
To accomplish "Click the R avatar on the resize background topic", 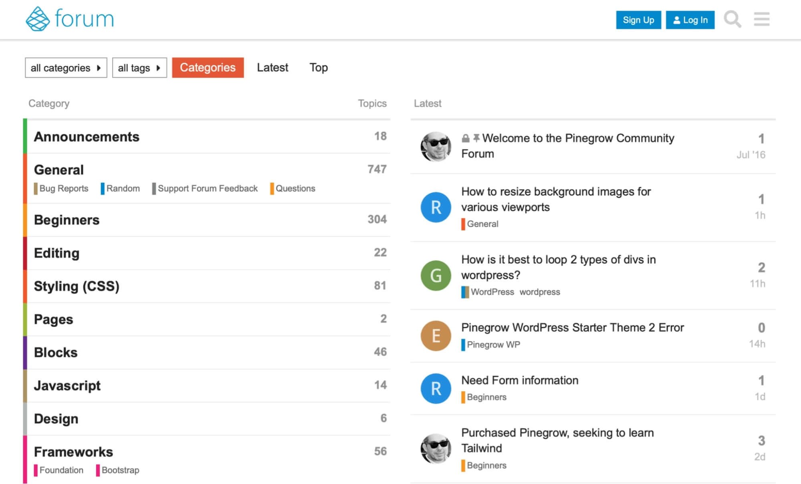I will 436,208.
